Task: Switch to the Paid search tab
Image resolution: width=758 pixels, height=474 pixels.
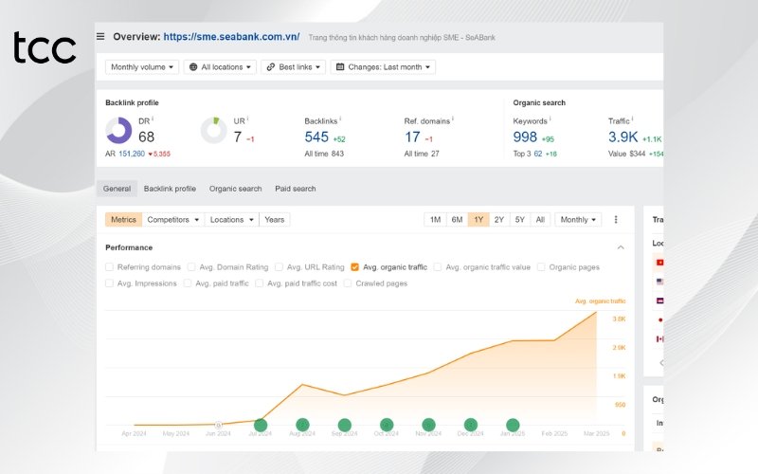Action: pyautogui.click(x=296, y=189)
